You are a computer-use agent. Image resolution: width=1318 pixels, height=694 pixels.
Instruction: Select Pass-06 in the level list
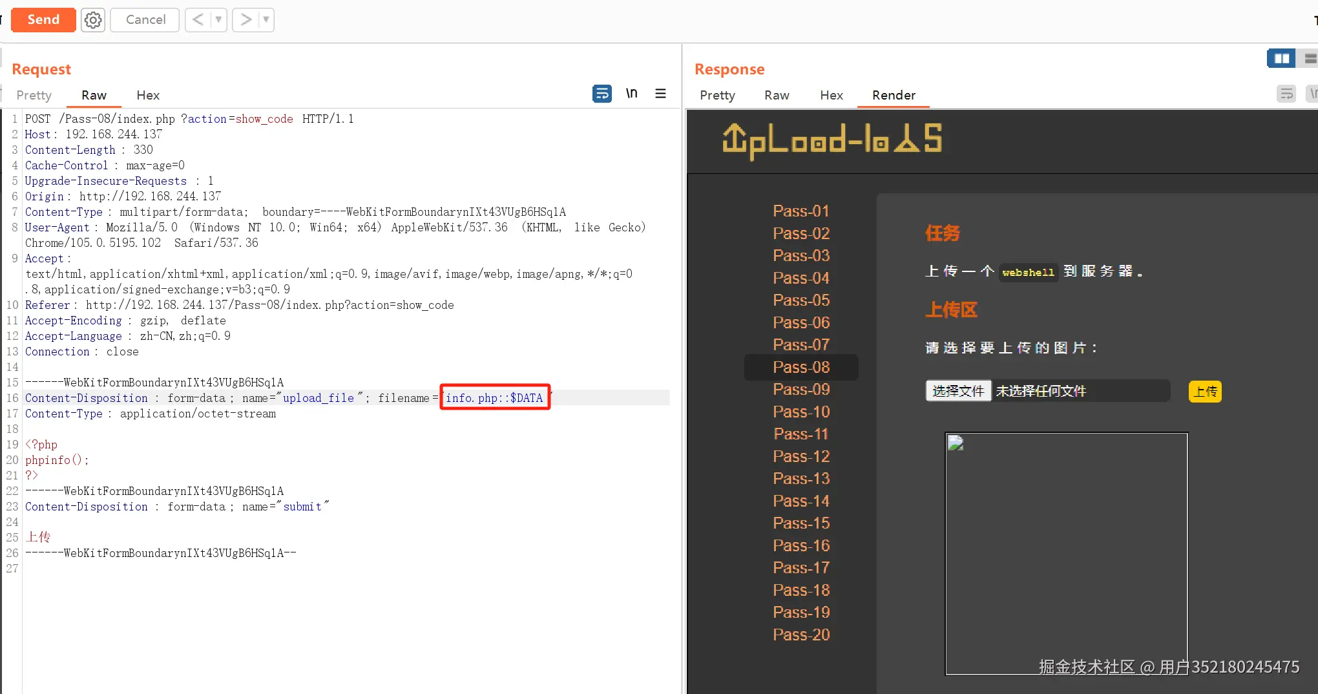click(x=801, y=322)
